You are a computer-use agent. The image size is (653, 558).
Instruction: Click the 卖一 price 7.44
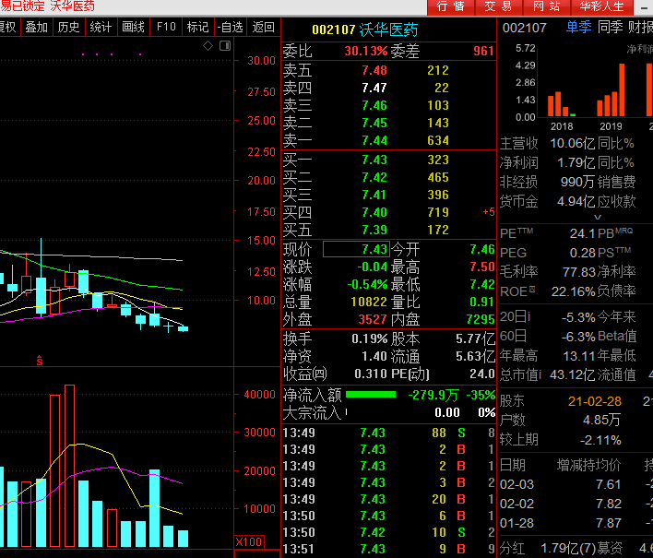[x=374, y=140]
